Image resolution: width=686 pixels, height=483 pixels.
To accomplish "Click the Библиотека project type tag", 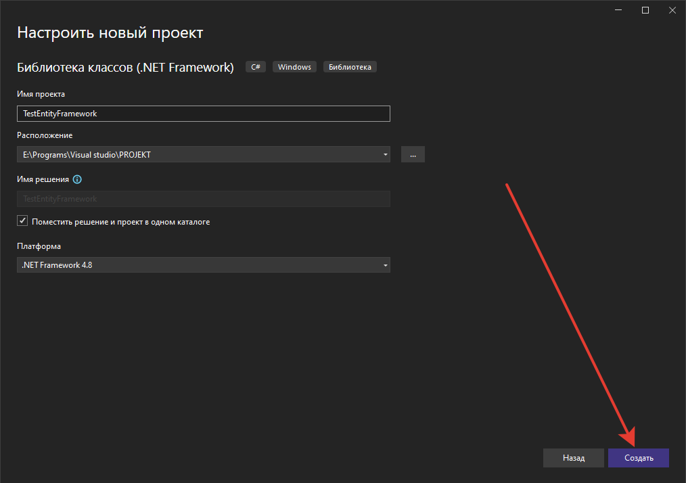I will tap(350, 67).
